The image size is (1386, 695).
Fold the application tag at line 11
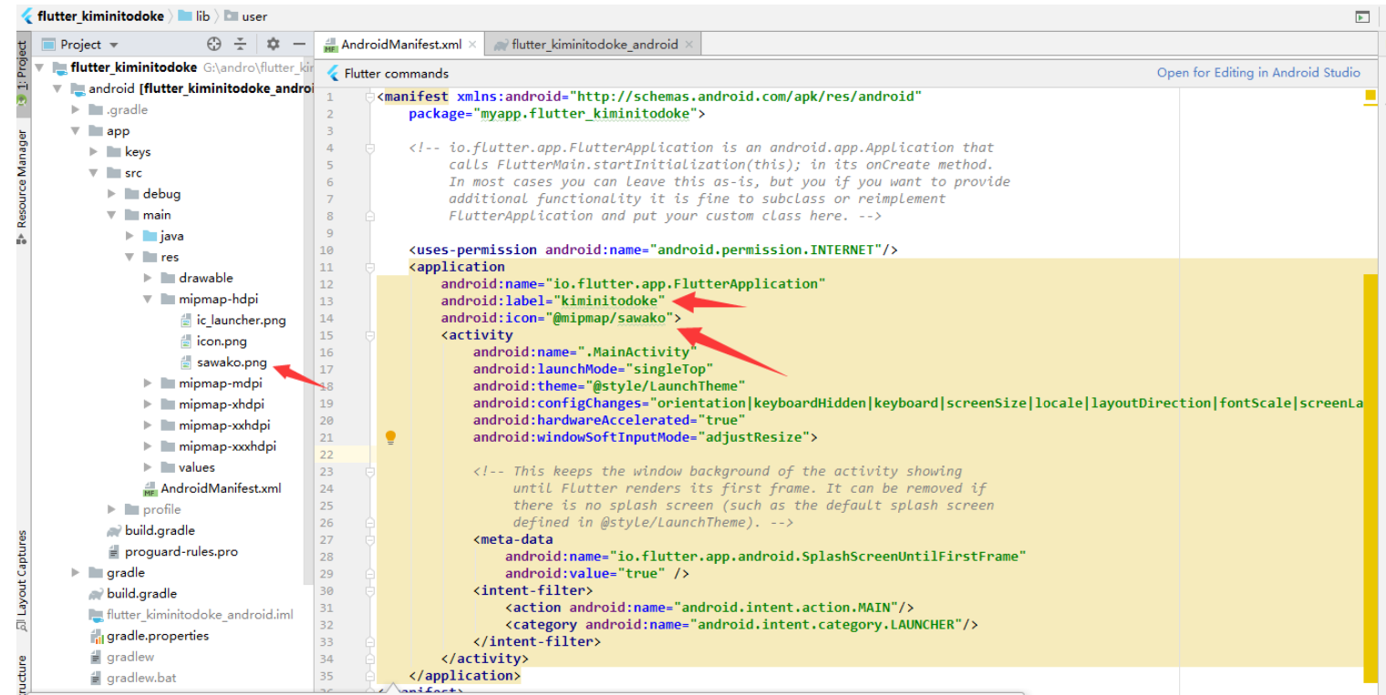(369, 267)
